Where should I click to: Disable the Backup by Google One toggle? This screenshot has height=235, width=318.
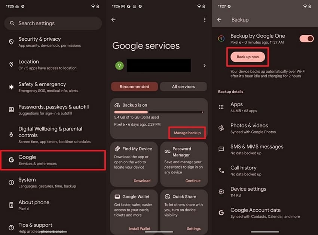pyautogui.click(x=306, y=38)
